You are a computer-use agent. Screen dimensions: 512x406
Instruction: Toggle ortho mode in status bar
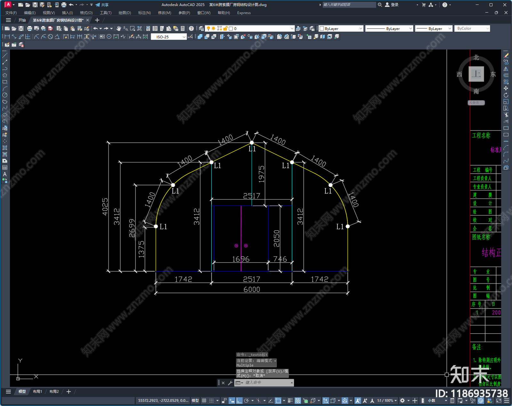239,401
